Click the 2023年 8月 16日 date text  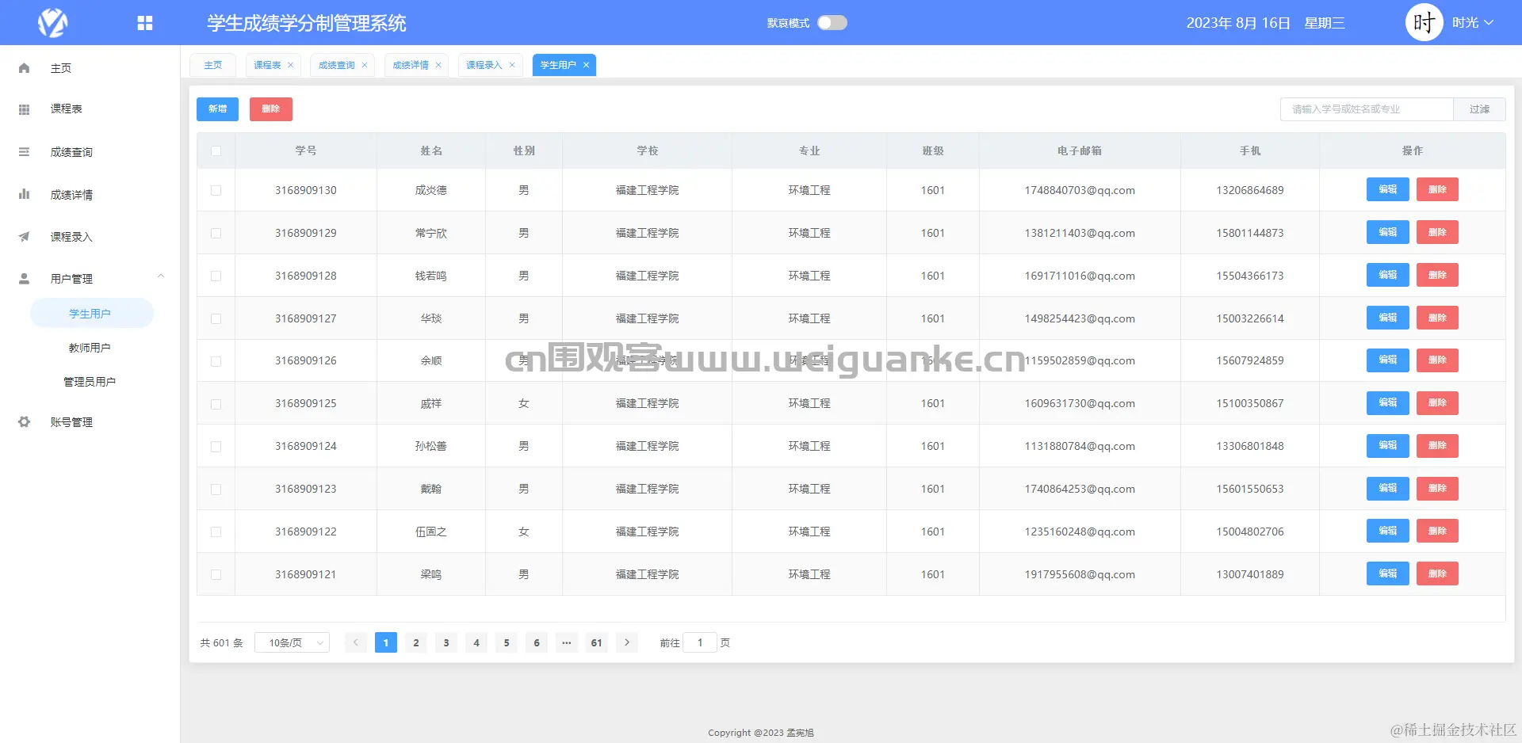click(x=1238, y=23)
